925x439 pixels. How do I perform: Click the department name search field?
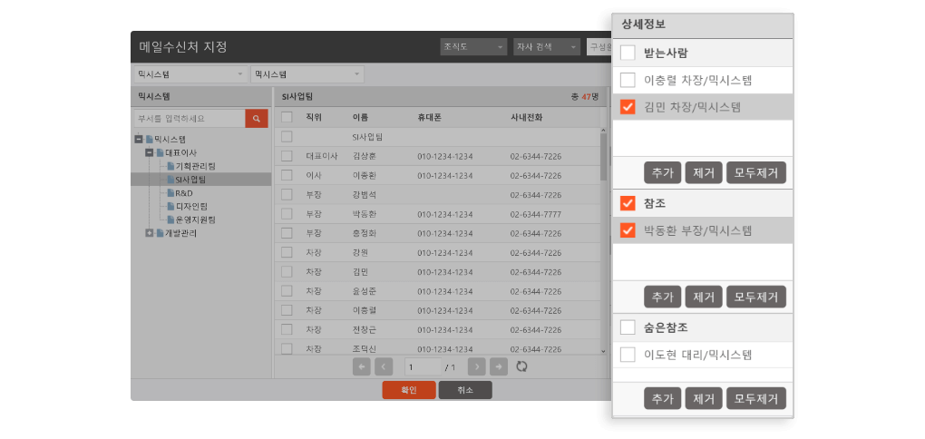tap(190, 119)
